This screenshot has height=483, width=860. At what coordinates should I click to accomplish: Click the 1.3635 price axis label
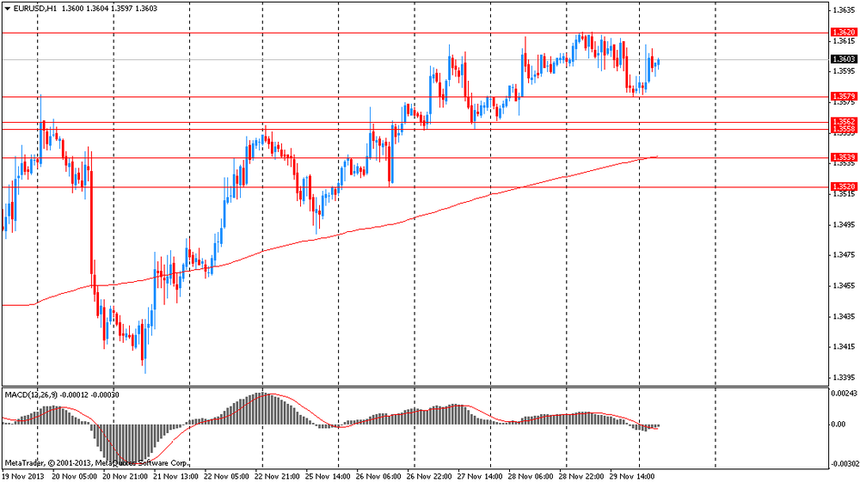(x=844, y=9)
